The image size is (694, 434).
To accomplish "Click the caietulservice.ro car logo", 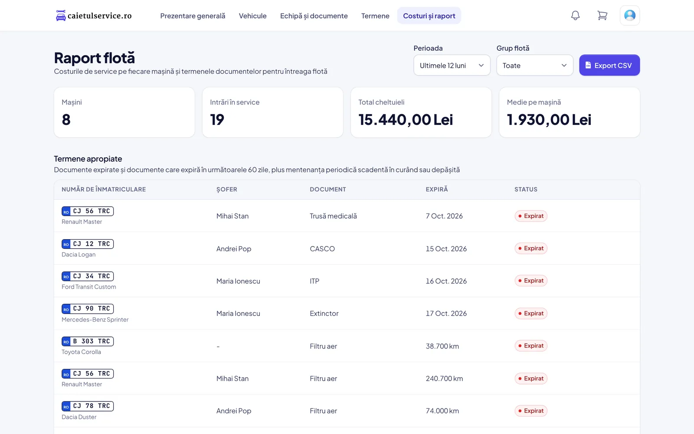I will pos(94,16).
